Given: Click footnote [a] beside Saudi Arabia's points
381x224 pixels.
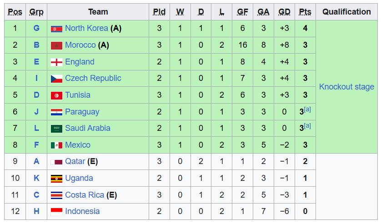Looking at the screenshot, I should [x=307, y=126].
